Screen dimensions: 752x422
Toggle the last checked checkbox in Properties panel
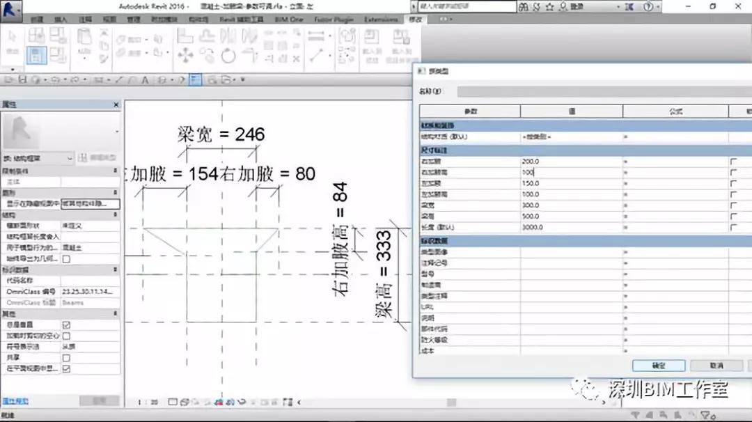pyautogui.click(x=66, y=369)
